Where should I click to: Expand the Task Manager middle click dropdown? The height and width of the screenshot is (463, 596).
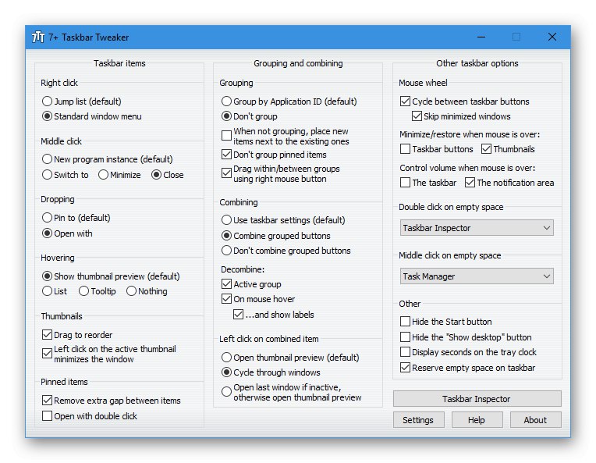coord(477,276)
